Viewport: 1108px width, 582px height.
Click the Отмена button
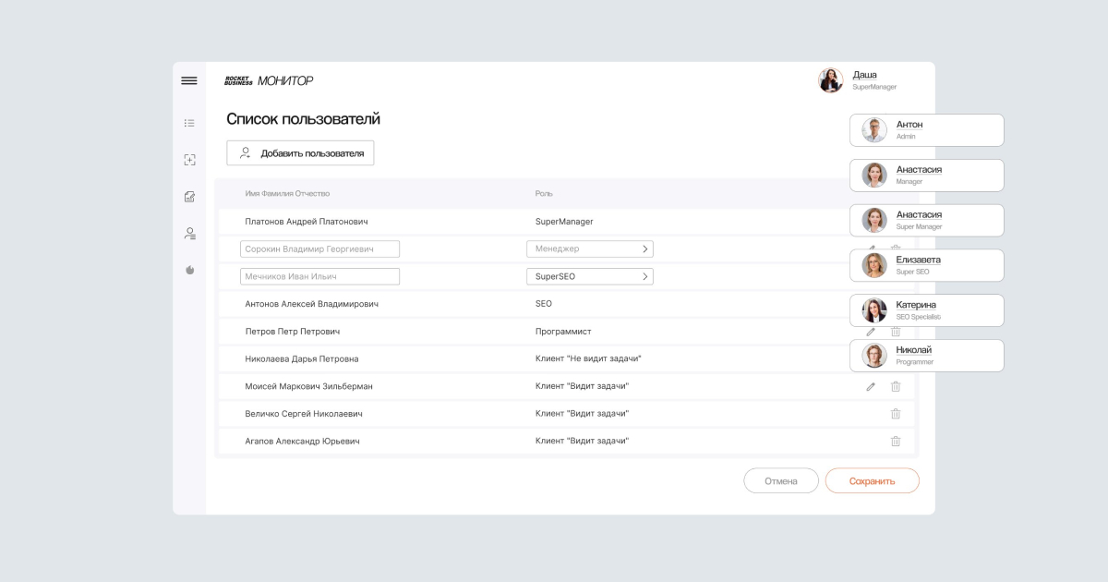pos(781,480)
